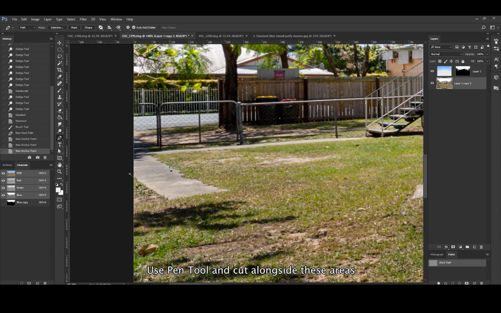Screen dimensions: 501x313
Task: Toggle lock all icon for layer
Action: [x=463, y=61]
